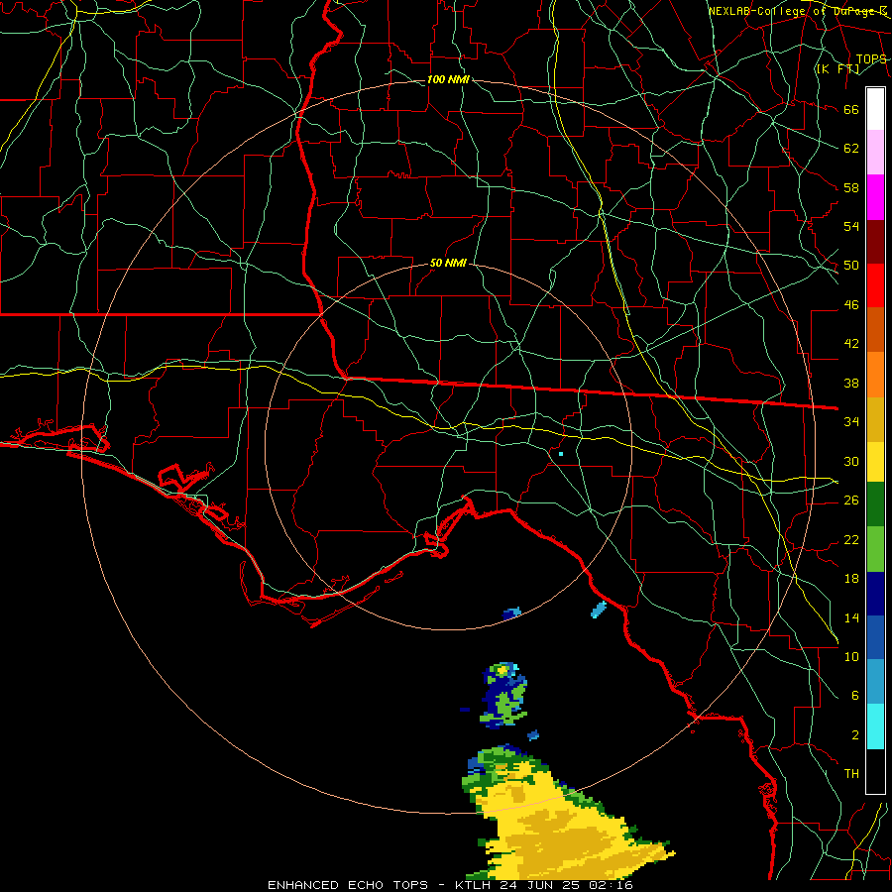Select the black TH legend swatch
This screenshot has width=892, height=892.
tap(875, 771)
